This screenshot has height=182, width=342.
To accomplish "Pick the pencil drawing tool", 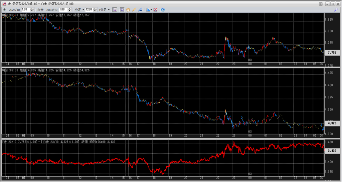I will 134,10.
